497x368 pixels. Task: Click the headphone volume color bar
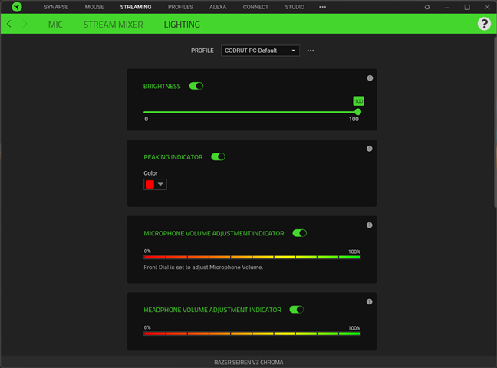click(252, 333)
